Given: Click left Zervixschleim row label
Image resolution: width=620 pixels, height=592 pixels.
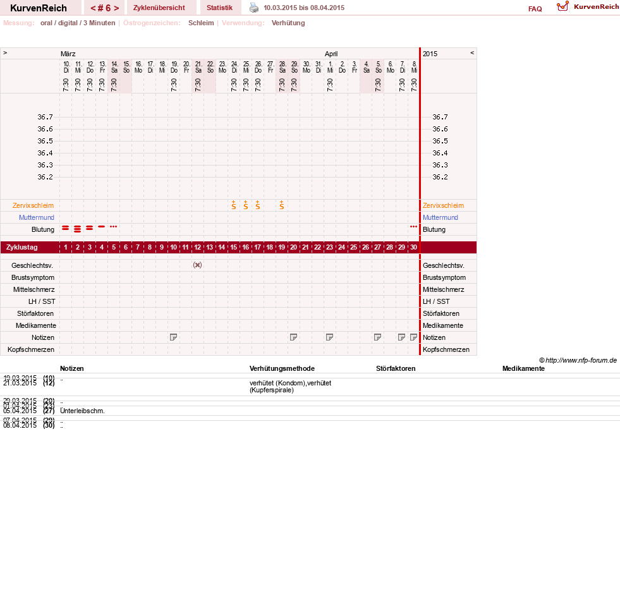Looking at the screenshot, I should pyautogui.click(x=33, y=205).
